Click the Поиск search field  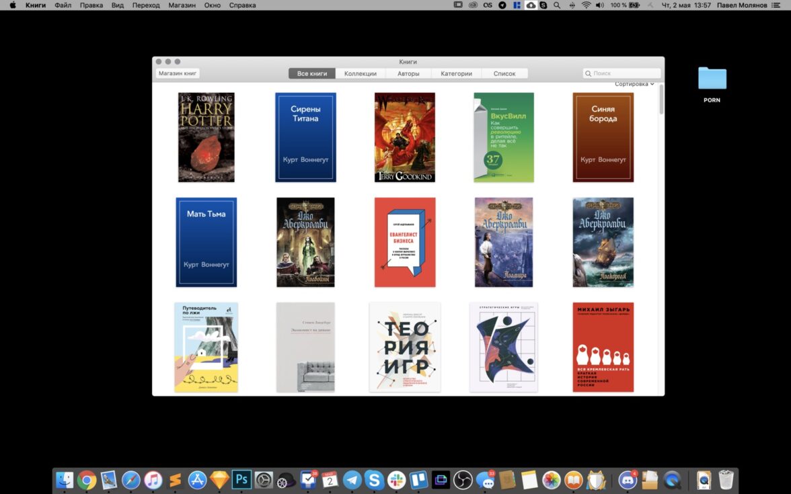click(622, 73)
